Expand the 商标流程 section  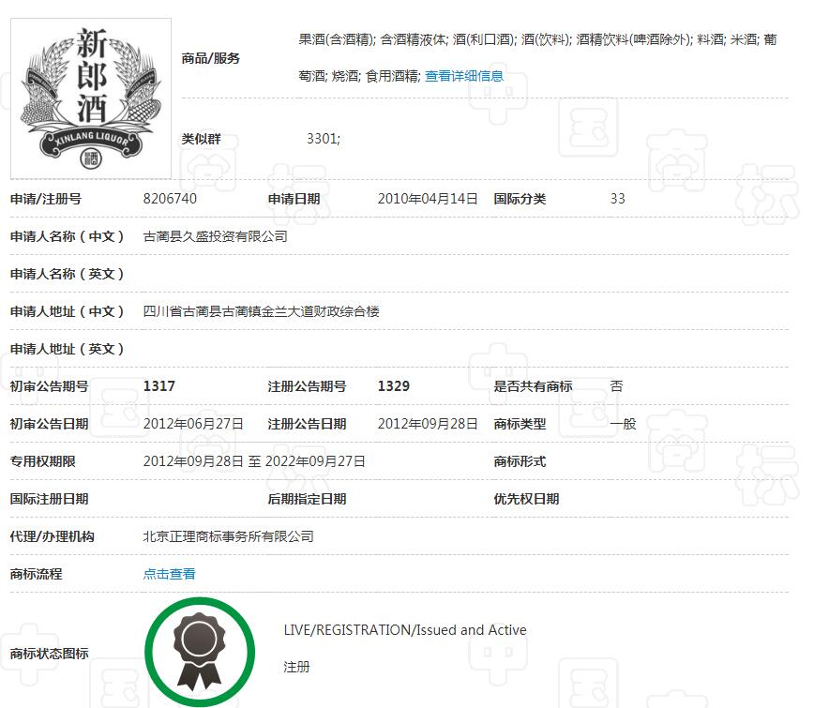[169, 574]
